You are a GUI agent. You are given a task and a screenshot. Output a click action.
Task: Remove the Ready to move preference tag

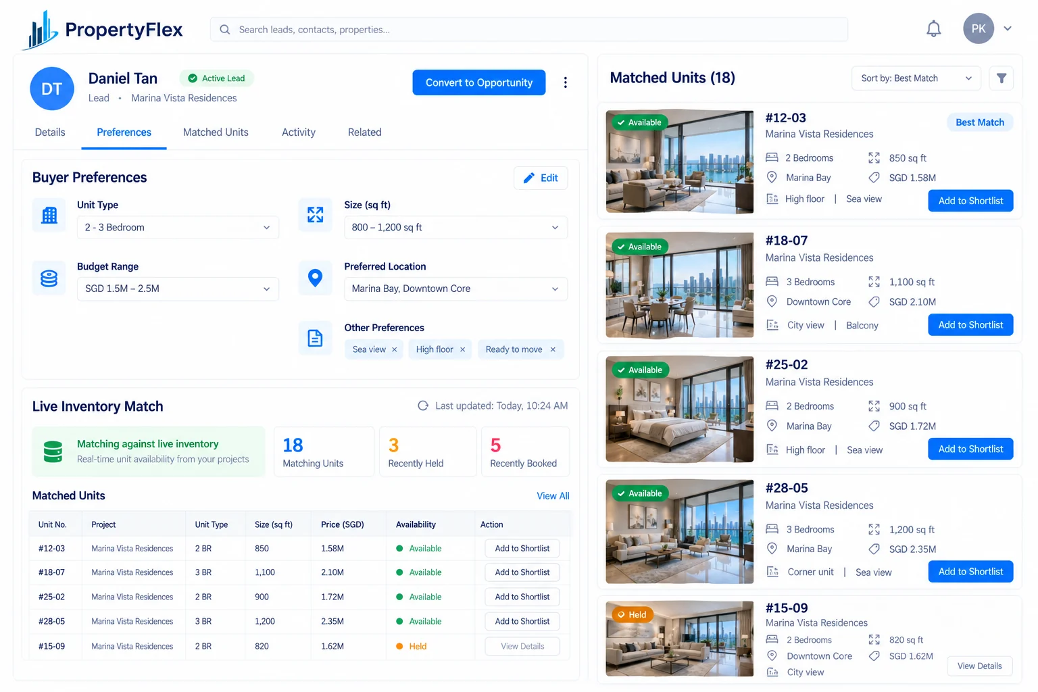553,349
